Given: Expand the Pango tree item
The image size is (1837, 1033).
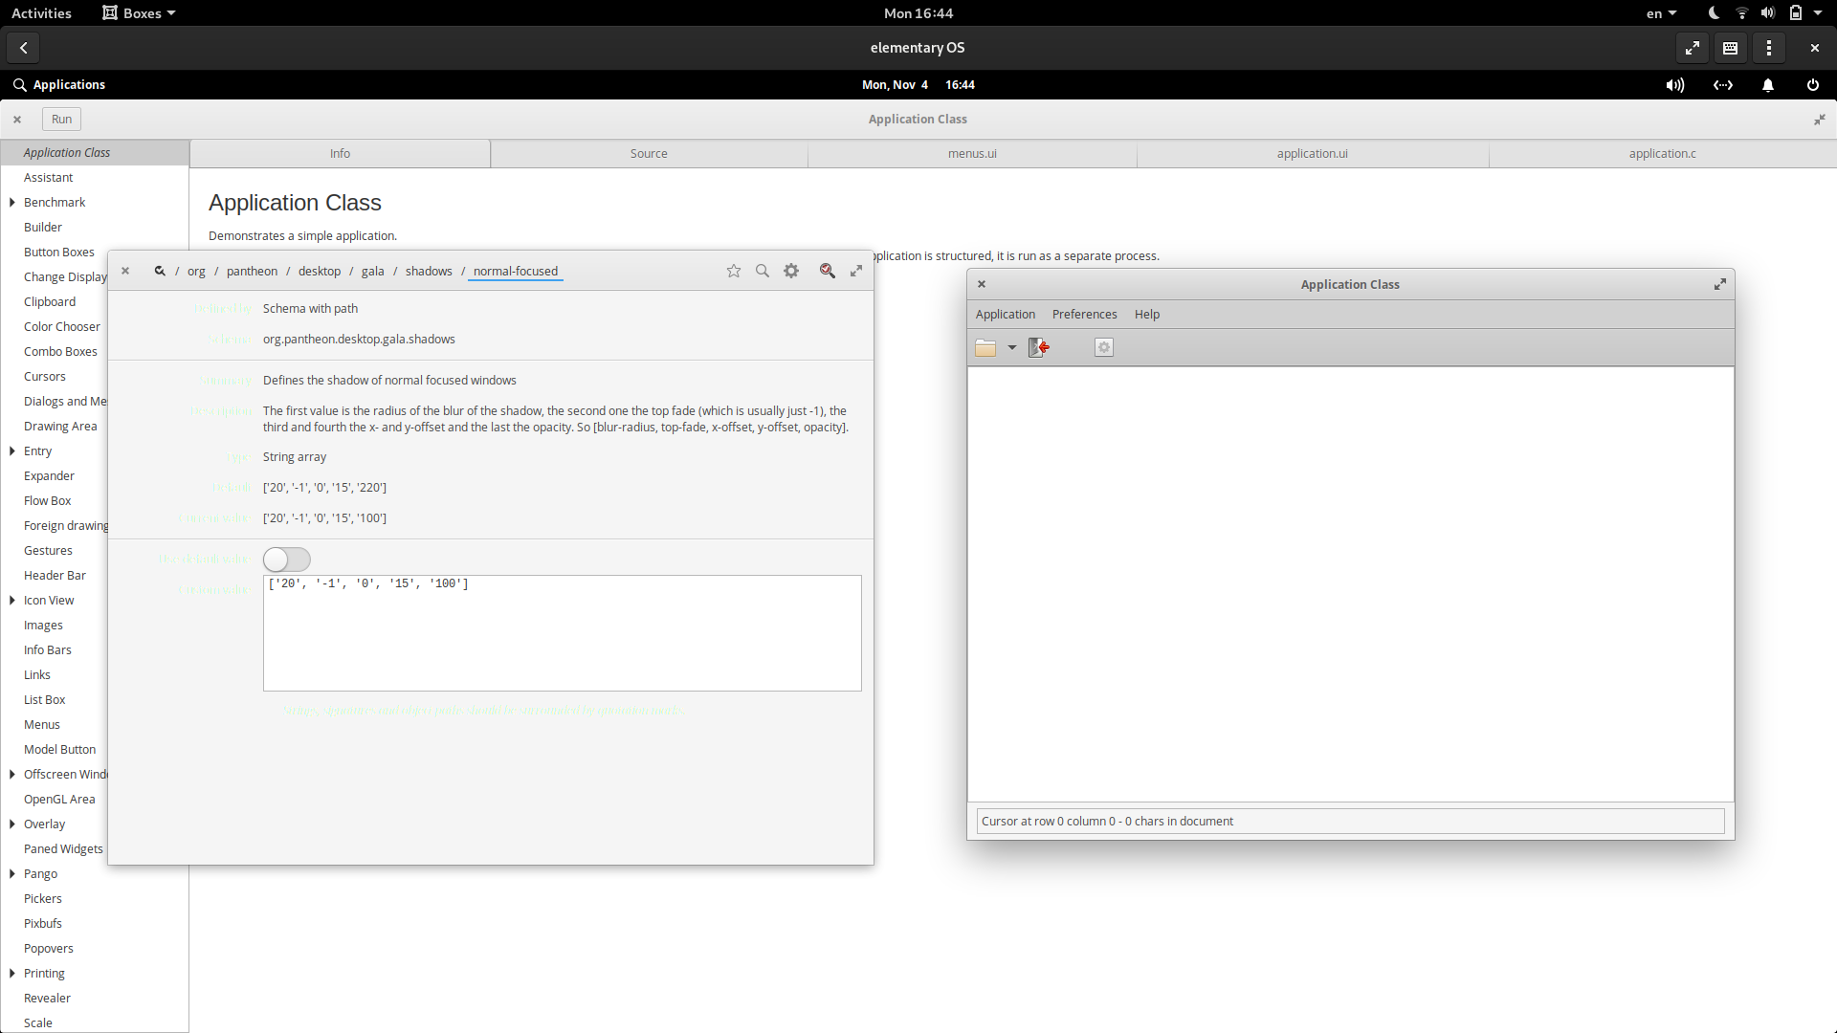Looking at the screenshot, I should tap(12, 874).
